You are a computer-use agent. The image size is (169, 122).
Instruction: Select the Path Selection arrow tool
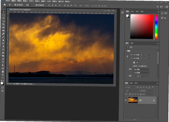(3, 65)
